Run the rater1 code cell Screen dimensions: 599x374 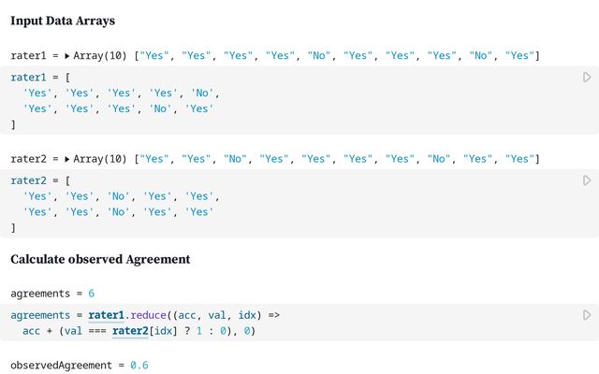pyautogui.click(x=587, y=77)
